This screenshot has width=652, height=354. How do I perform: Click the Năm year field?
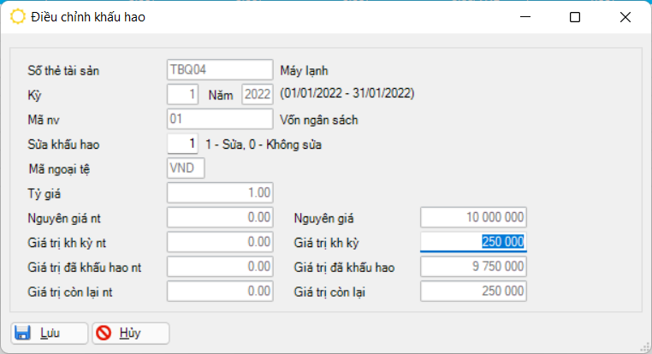[x=258, y=94]
